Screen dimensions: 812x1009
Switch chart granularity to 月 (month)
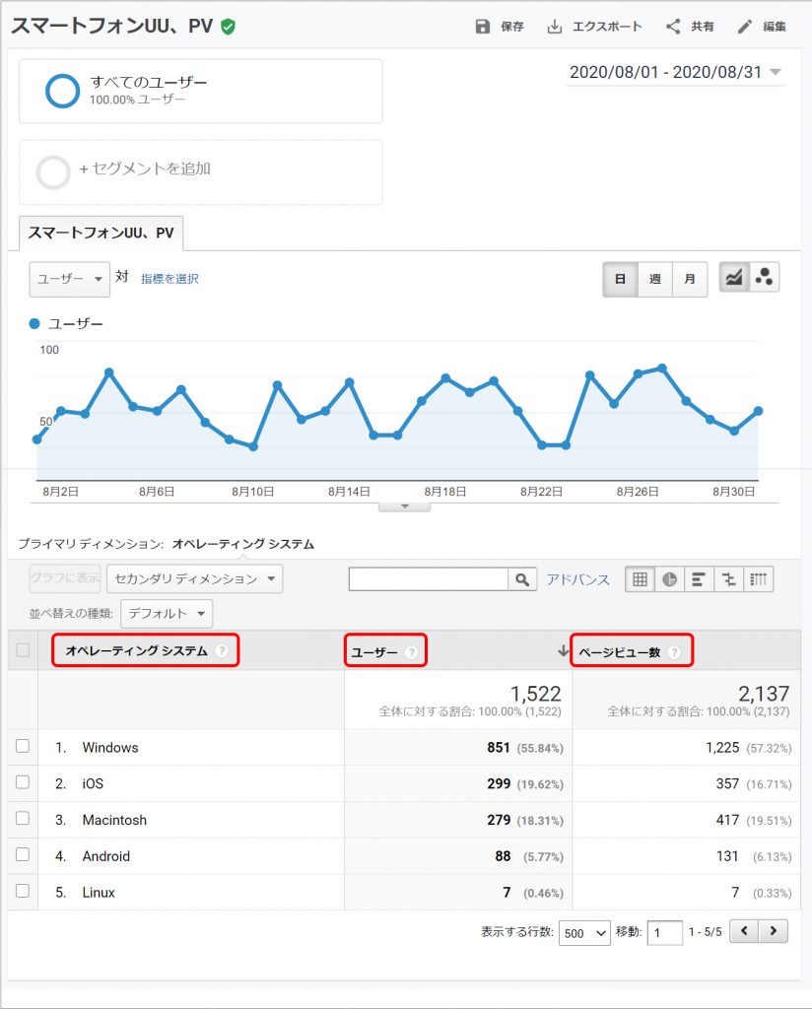(x=690, y=279)
